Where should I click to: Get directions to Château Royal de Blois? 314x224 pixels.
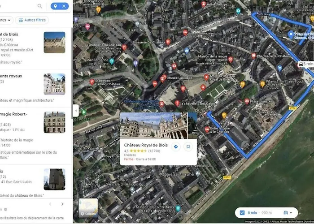click(x=176, y=147)
